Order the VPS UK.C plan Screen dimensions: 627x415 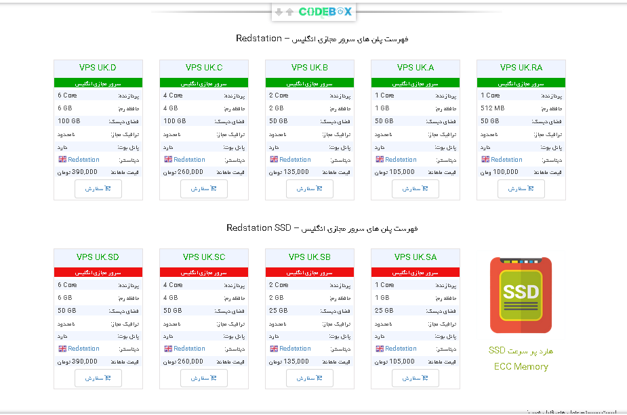(204, 188)
